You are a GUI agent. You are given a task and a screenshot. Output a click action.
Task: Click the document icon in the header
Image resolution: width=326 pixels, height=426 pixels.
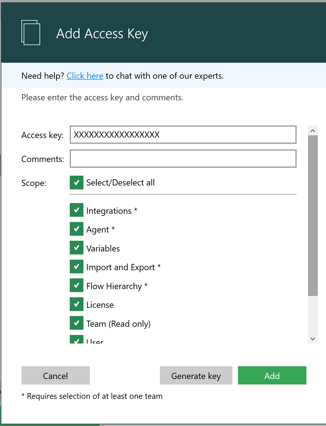[x=31, y=32]
